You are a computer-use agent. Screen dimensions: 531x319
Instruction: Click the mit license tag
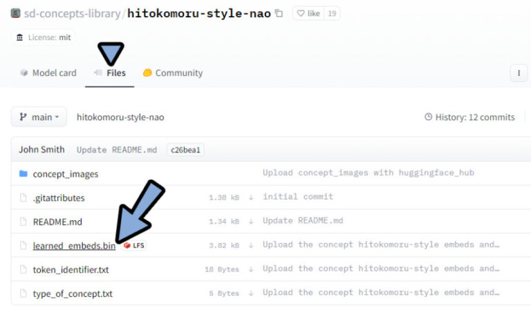pos(64,37)
